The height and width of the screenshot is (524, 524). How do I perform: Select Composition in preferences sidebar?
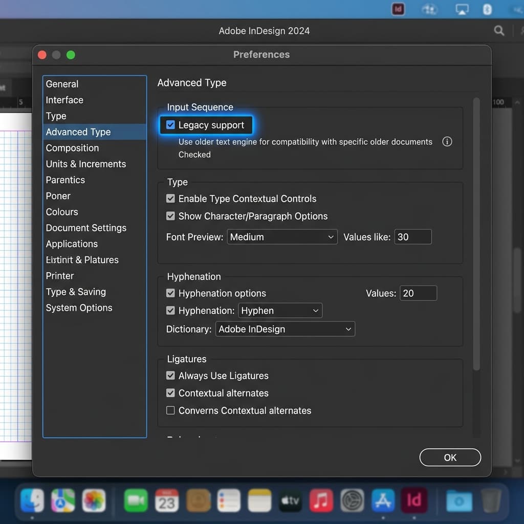[x=95, y=148]
